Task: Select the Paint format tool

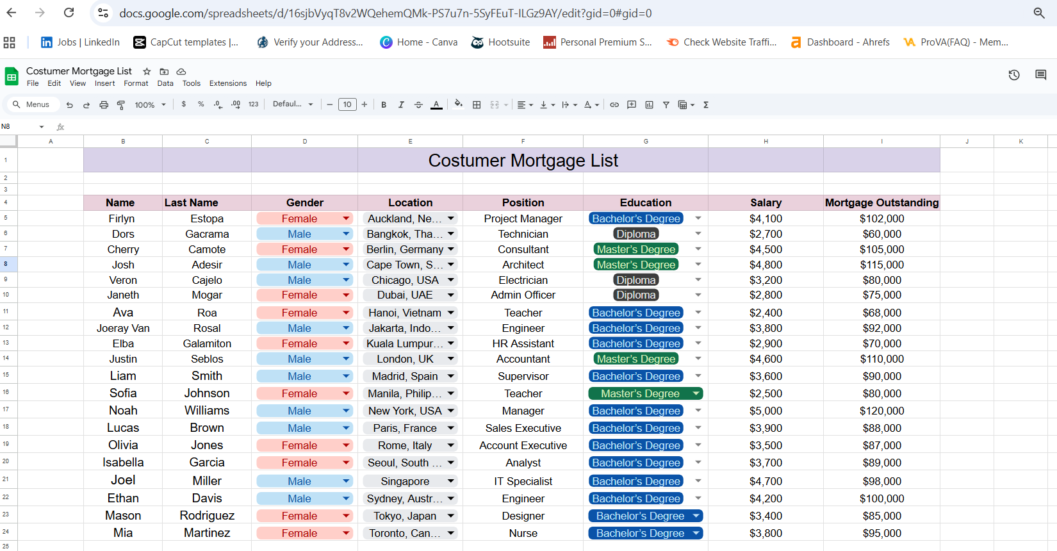Action: coord(121,105)
